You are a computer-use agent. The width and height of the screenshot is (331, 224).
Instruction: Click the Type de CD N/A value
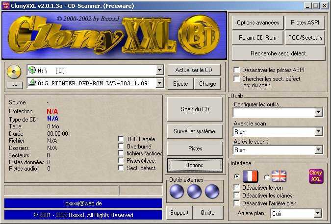[x=52, y=119]
